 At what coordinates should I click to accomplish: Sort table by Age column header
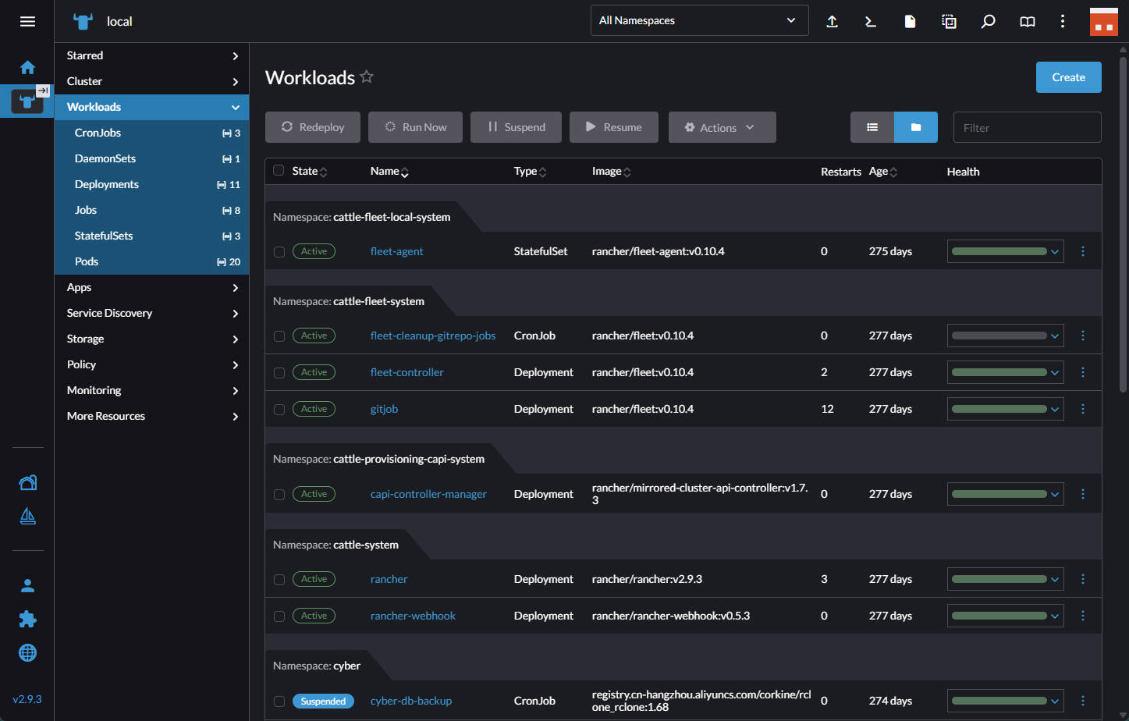(x=883, y=171)
